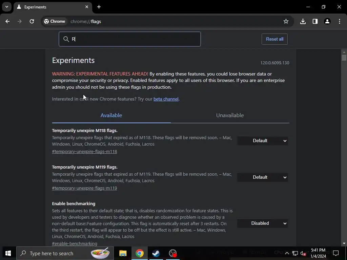347x260 pixels.
Task: Open Chrome's three-dot menu
Action: [x=340, y=21]
